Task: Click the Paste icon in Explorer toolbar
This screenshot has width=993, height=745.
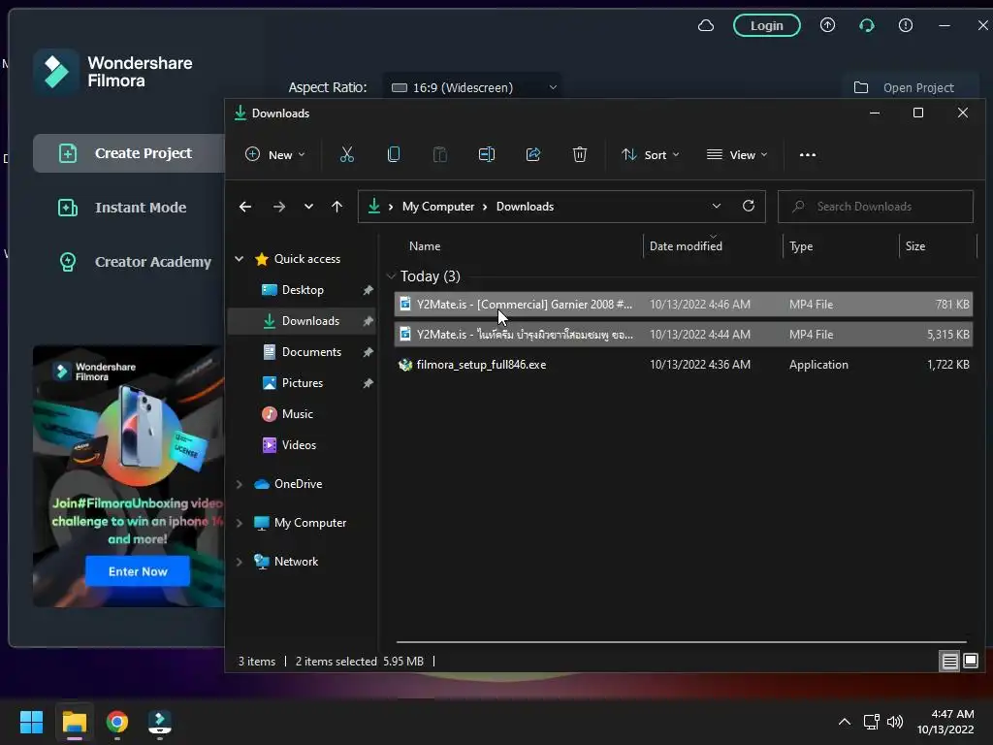Action: click(439, 154)
